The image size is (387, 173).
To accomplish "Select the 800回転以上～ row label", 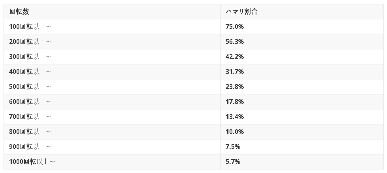I will tap(30, 132).
